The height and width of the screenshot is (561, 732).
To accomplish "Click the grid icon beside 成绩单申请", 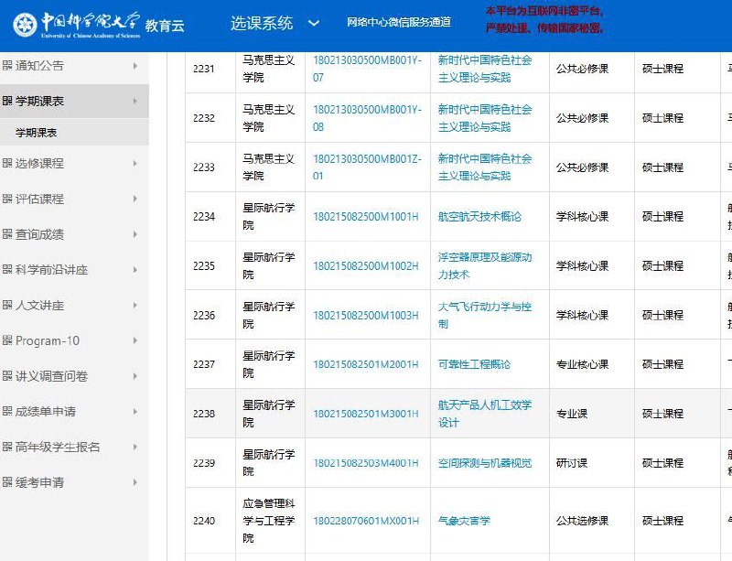I will coord(7,412).
